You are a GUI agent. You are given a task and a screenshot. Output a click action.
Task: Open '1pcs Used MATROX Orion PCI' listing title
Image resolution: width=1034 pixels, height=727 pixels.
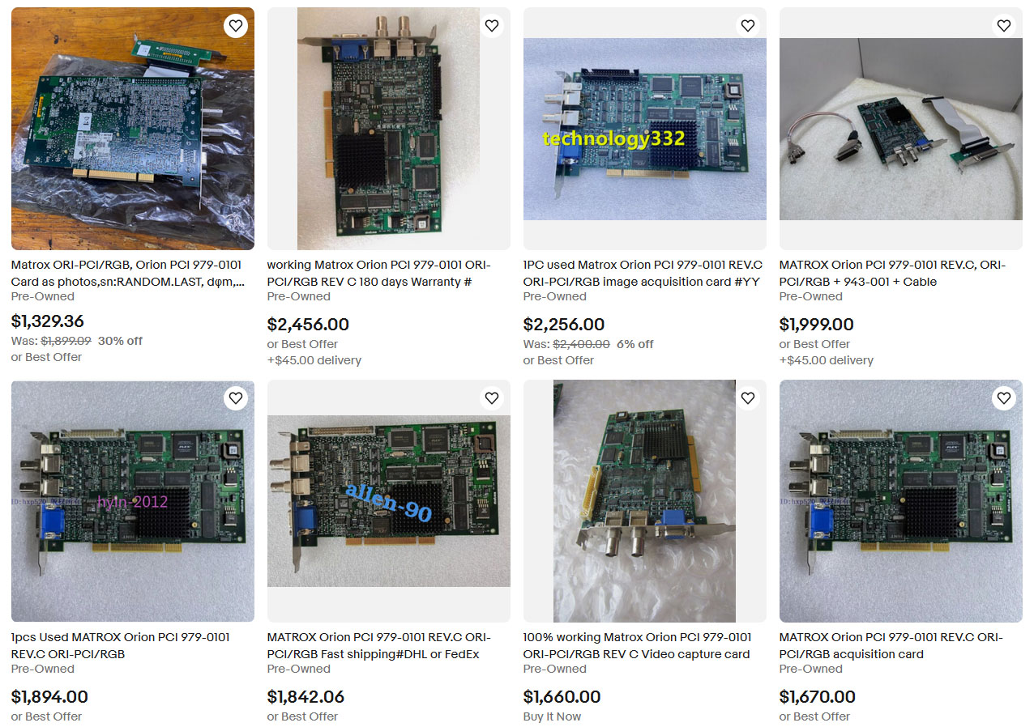[121, 645]
